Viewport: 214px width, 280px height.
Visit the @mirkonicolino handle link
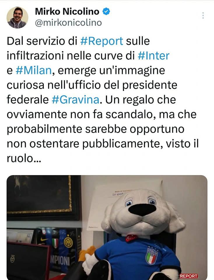[x=68, y=23]
